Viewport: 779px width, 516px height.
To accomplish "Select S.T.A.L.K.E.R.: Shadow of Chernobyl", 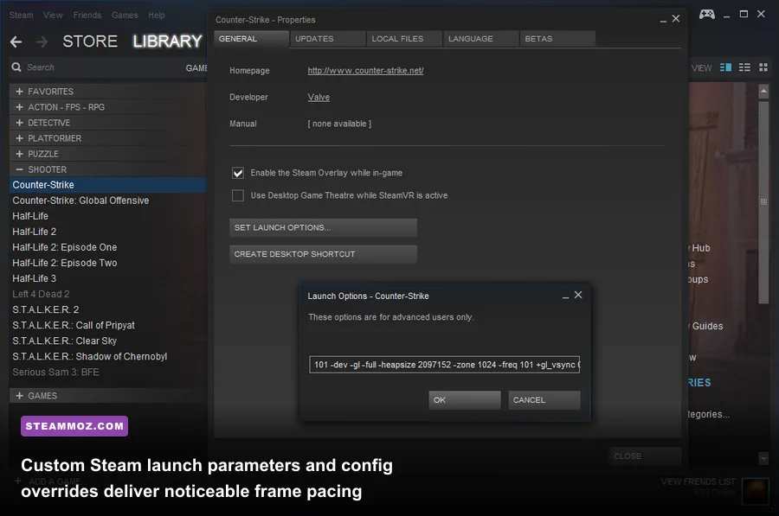I will tap(107, 357).
